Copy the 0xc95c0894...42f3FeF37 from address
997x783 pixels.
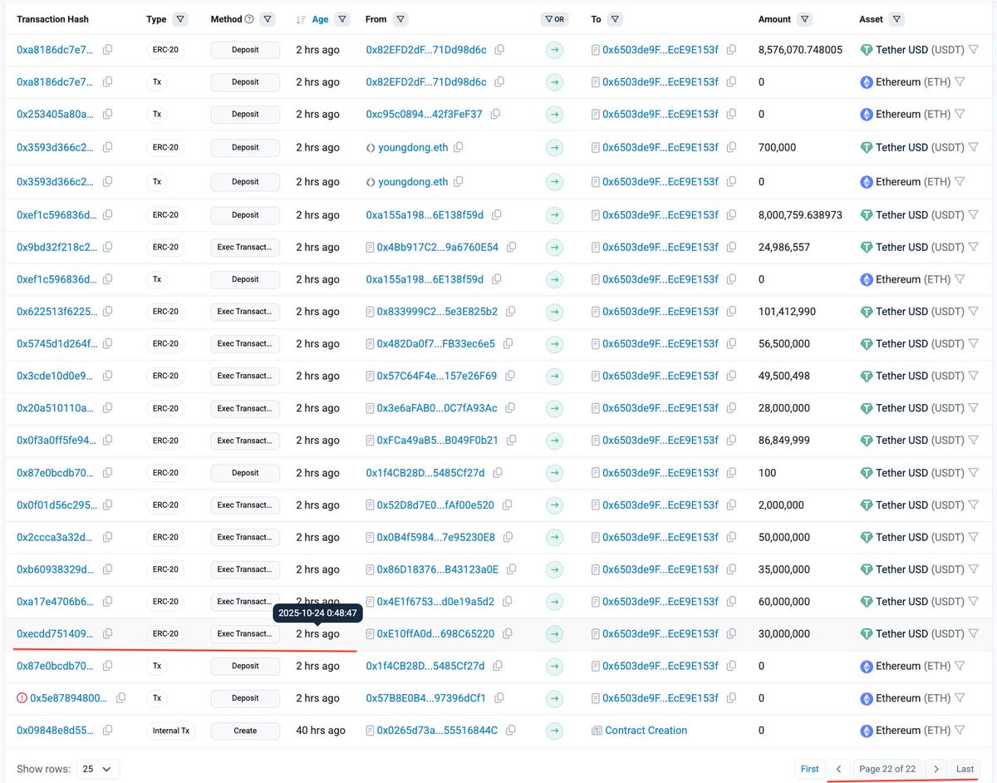[x=497, y=114]
